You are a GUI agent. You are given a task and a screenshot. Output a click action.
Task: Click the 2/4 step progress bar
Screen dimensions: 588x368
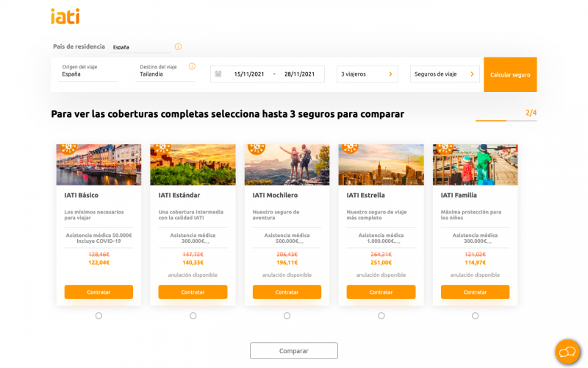(506, 121)
